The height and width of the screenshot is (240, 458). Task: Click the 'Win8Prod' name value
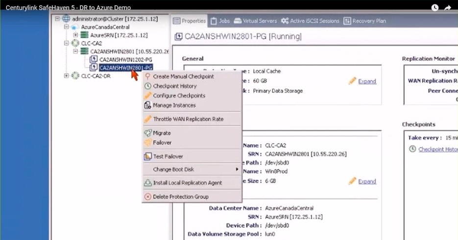tap(276, 172)
